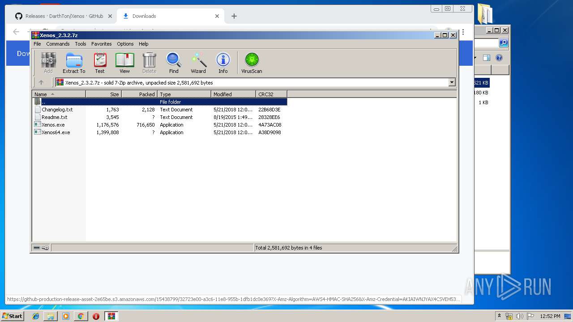Open the View file tool
573x322 pixels.
pyautogui.click(x=124, y=63)
